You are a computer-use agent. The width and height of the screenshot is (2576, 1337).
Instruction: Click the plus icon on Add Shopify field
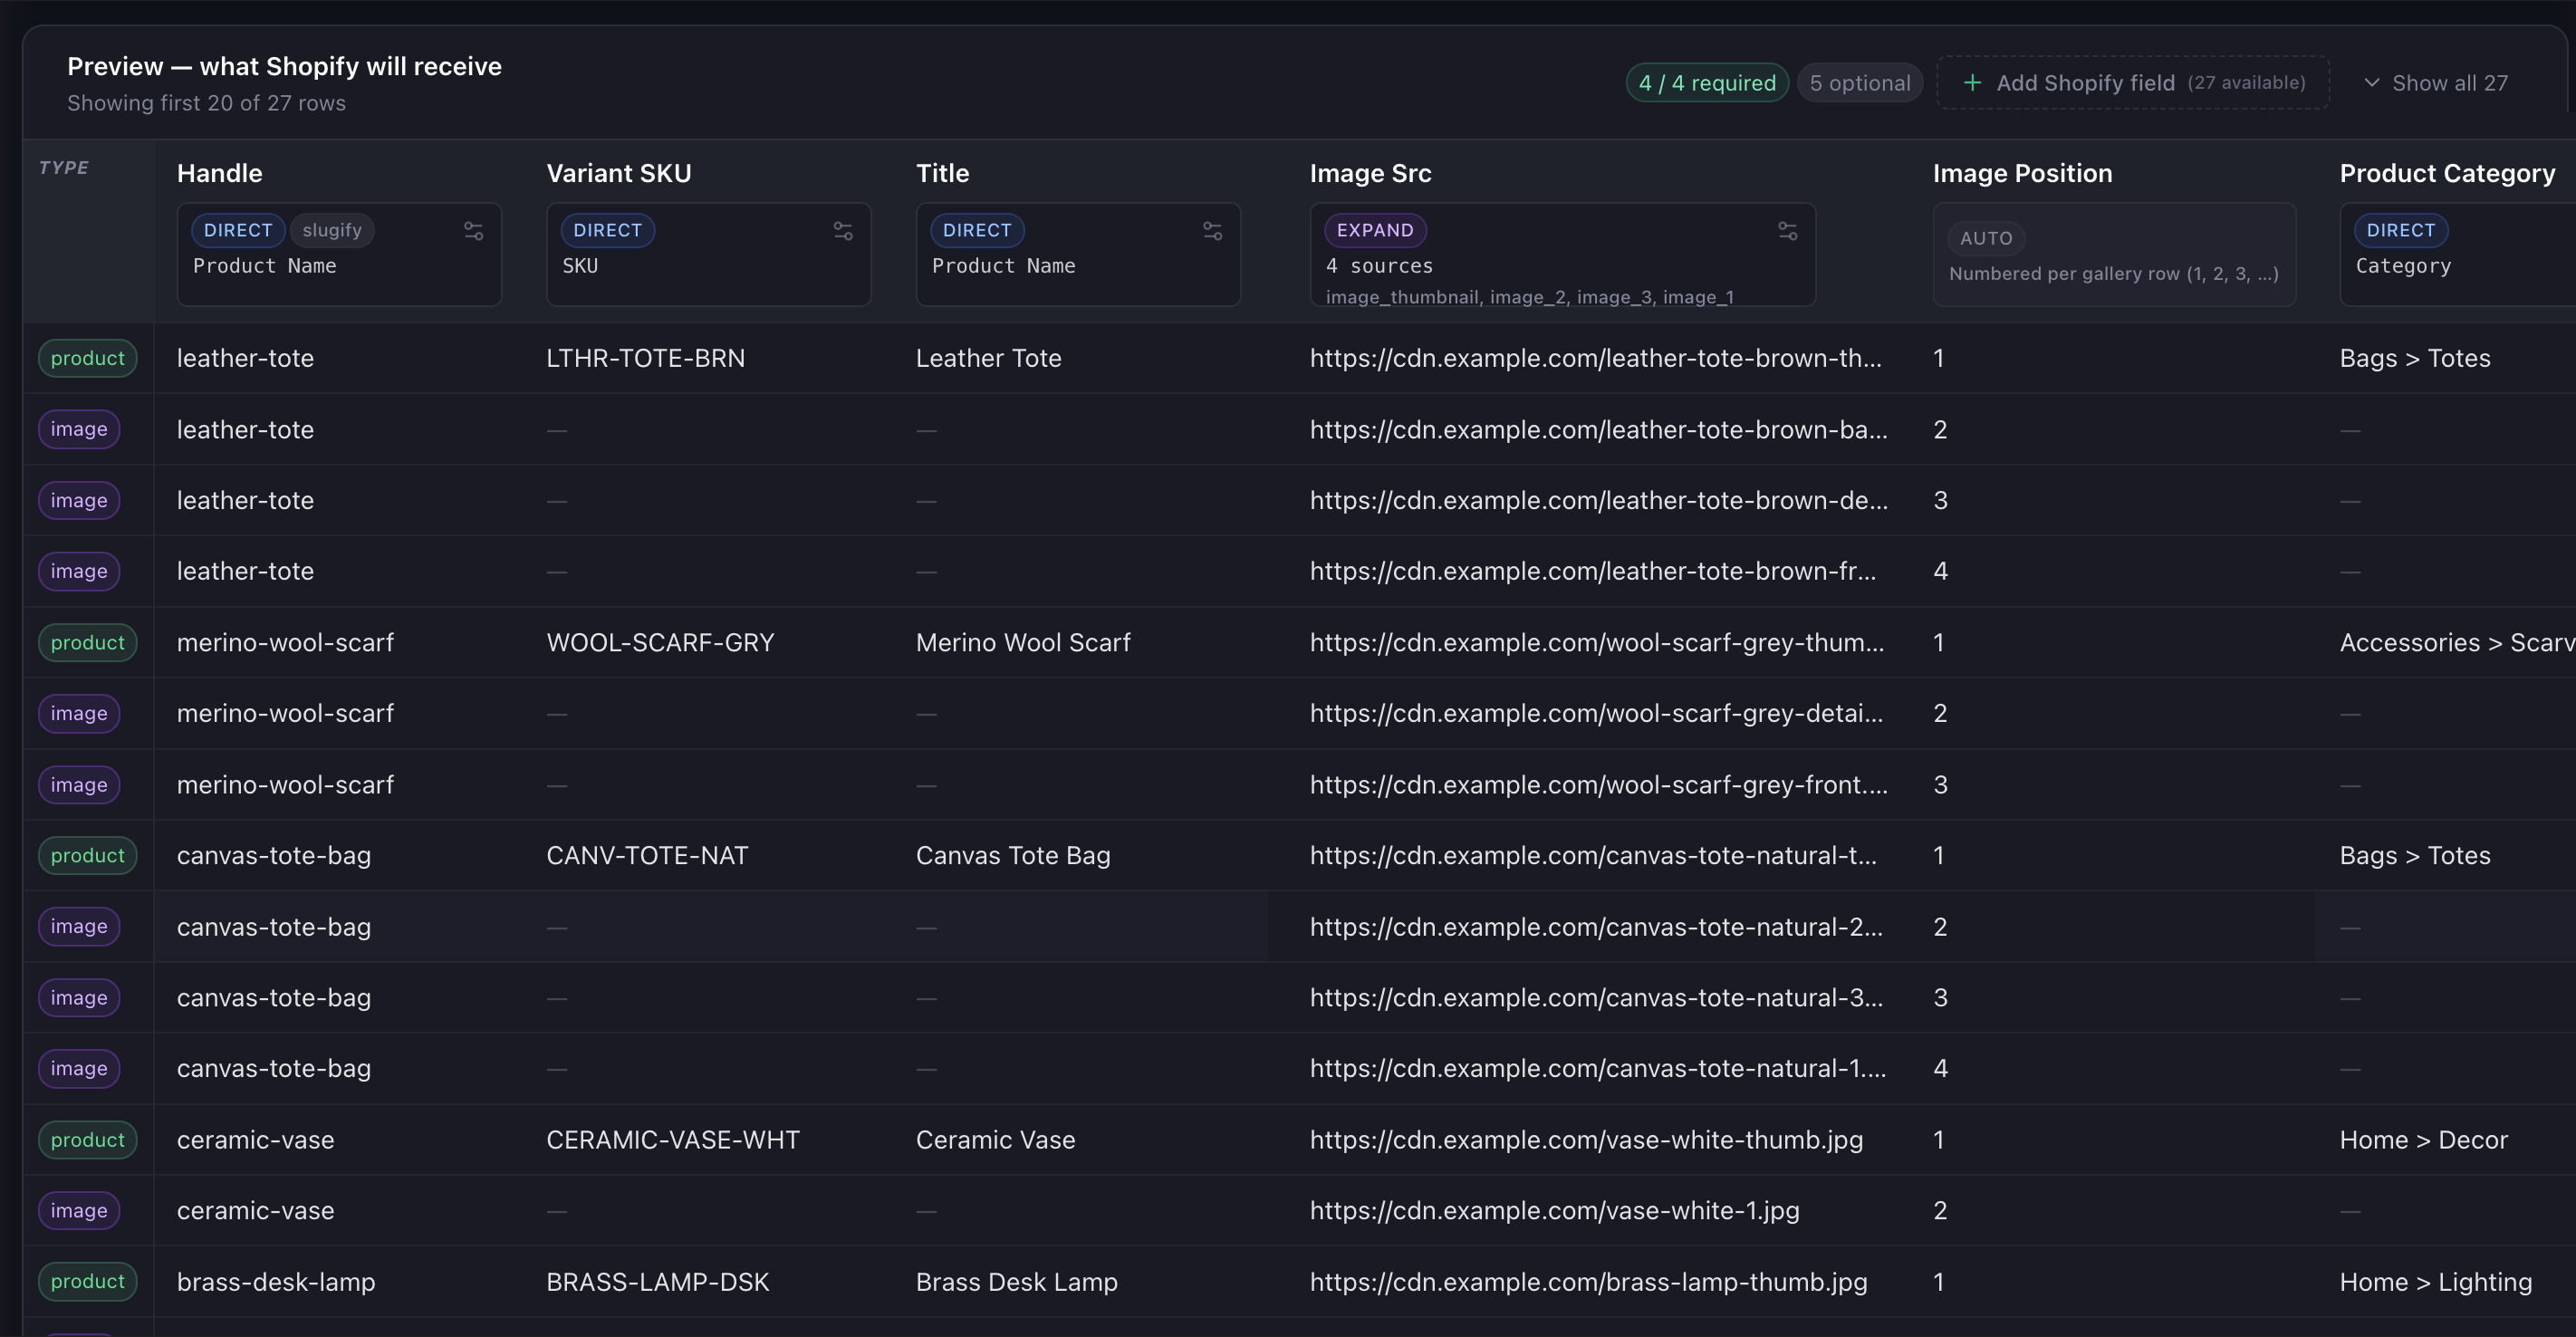[x=1972, y=83]
